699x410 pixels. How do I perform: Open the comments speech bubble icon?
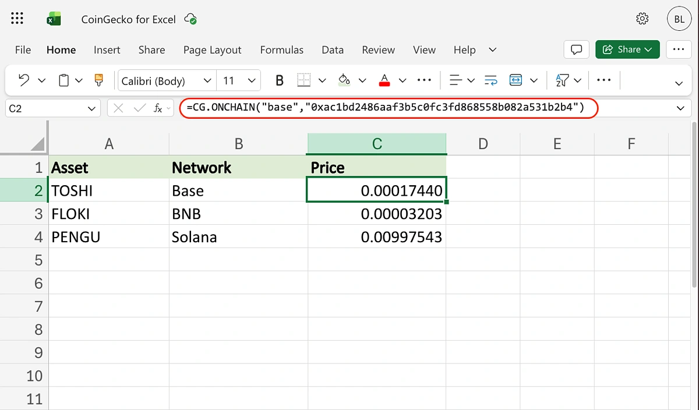pos(577,50)
